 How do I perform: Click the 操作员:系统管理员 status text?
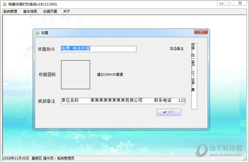58,158
